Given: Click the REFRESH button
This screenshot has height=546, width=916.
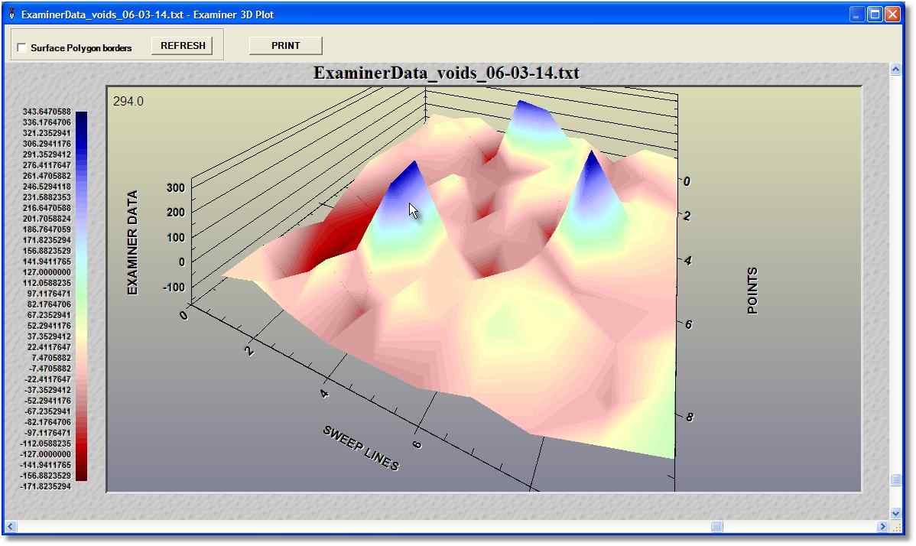Looking at the screenshot, I should (183, 46).
